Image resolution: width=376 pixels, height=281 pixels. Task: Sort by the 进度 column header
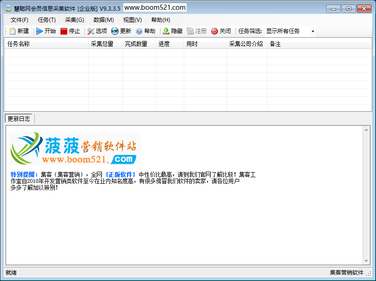(170, 44)
